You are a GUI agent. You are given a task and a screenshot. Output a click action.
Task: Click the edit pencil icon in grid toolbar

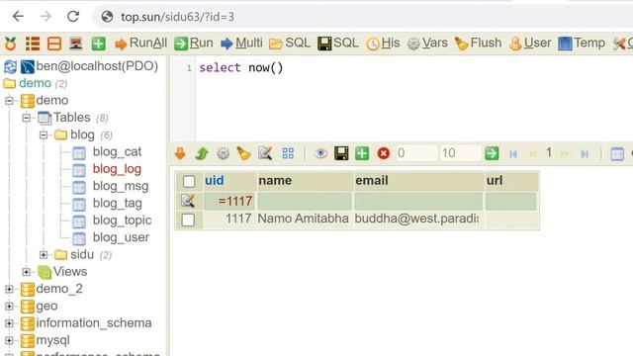pyautogui.click(x=265, y=153)
